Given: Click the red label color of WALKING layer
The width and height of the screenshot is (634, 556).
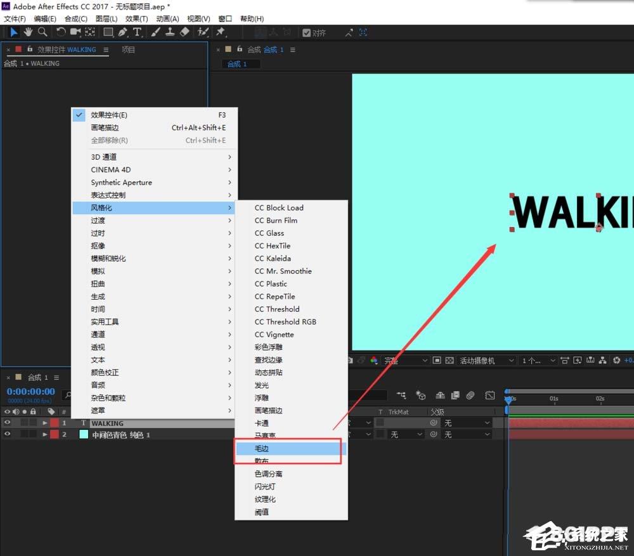Looking at the screenshot, I should (55, 423).
